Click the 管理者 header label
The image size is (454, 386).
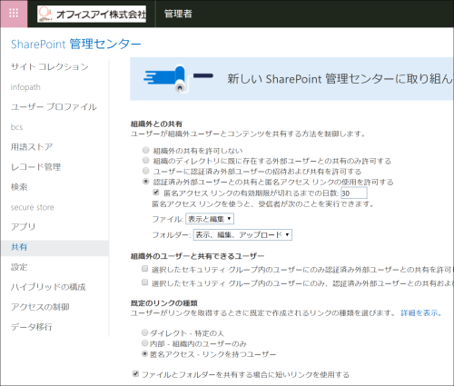pyautogui.click(x=178, y=14)
